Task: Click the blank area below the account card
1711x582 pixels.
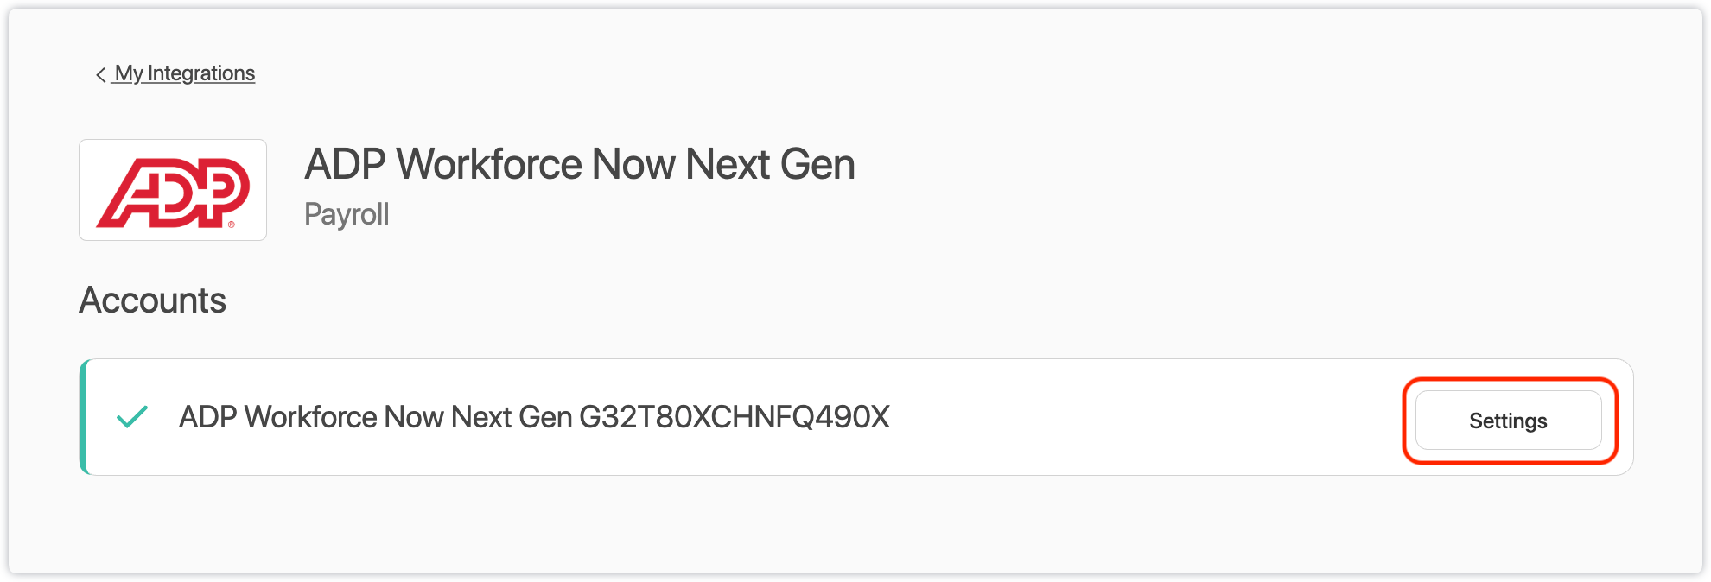Action: pos(855,522)
